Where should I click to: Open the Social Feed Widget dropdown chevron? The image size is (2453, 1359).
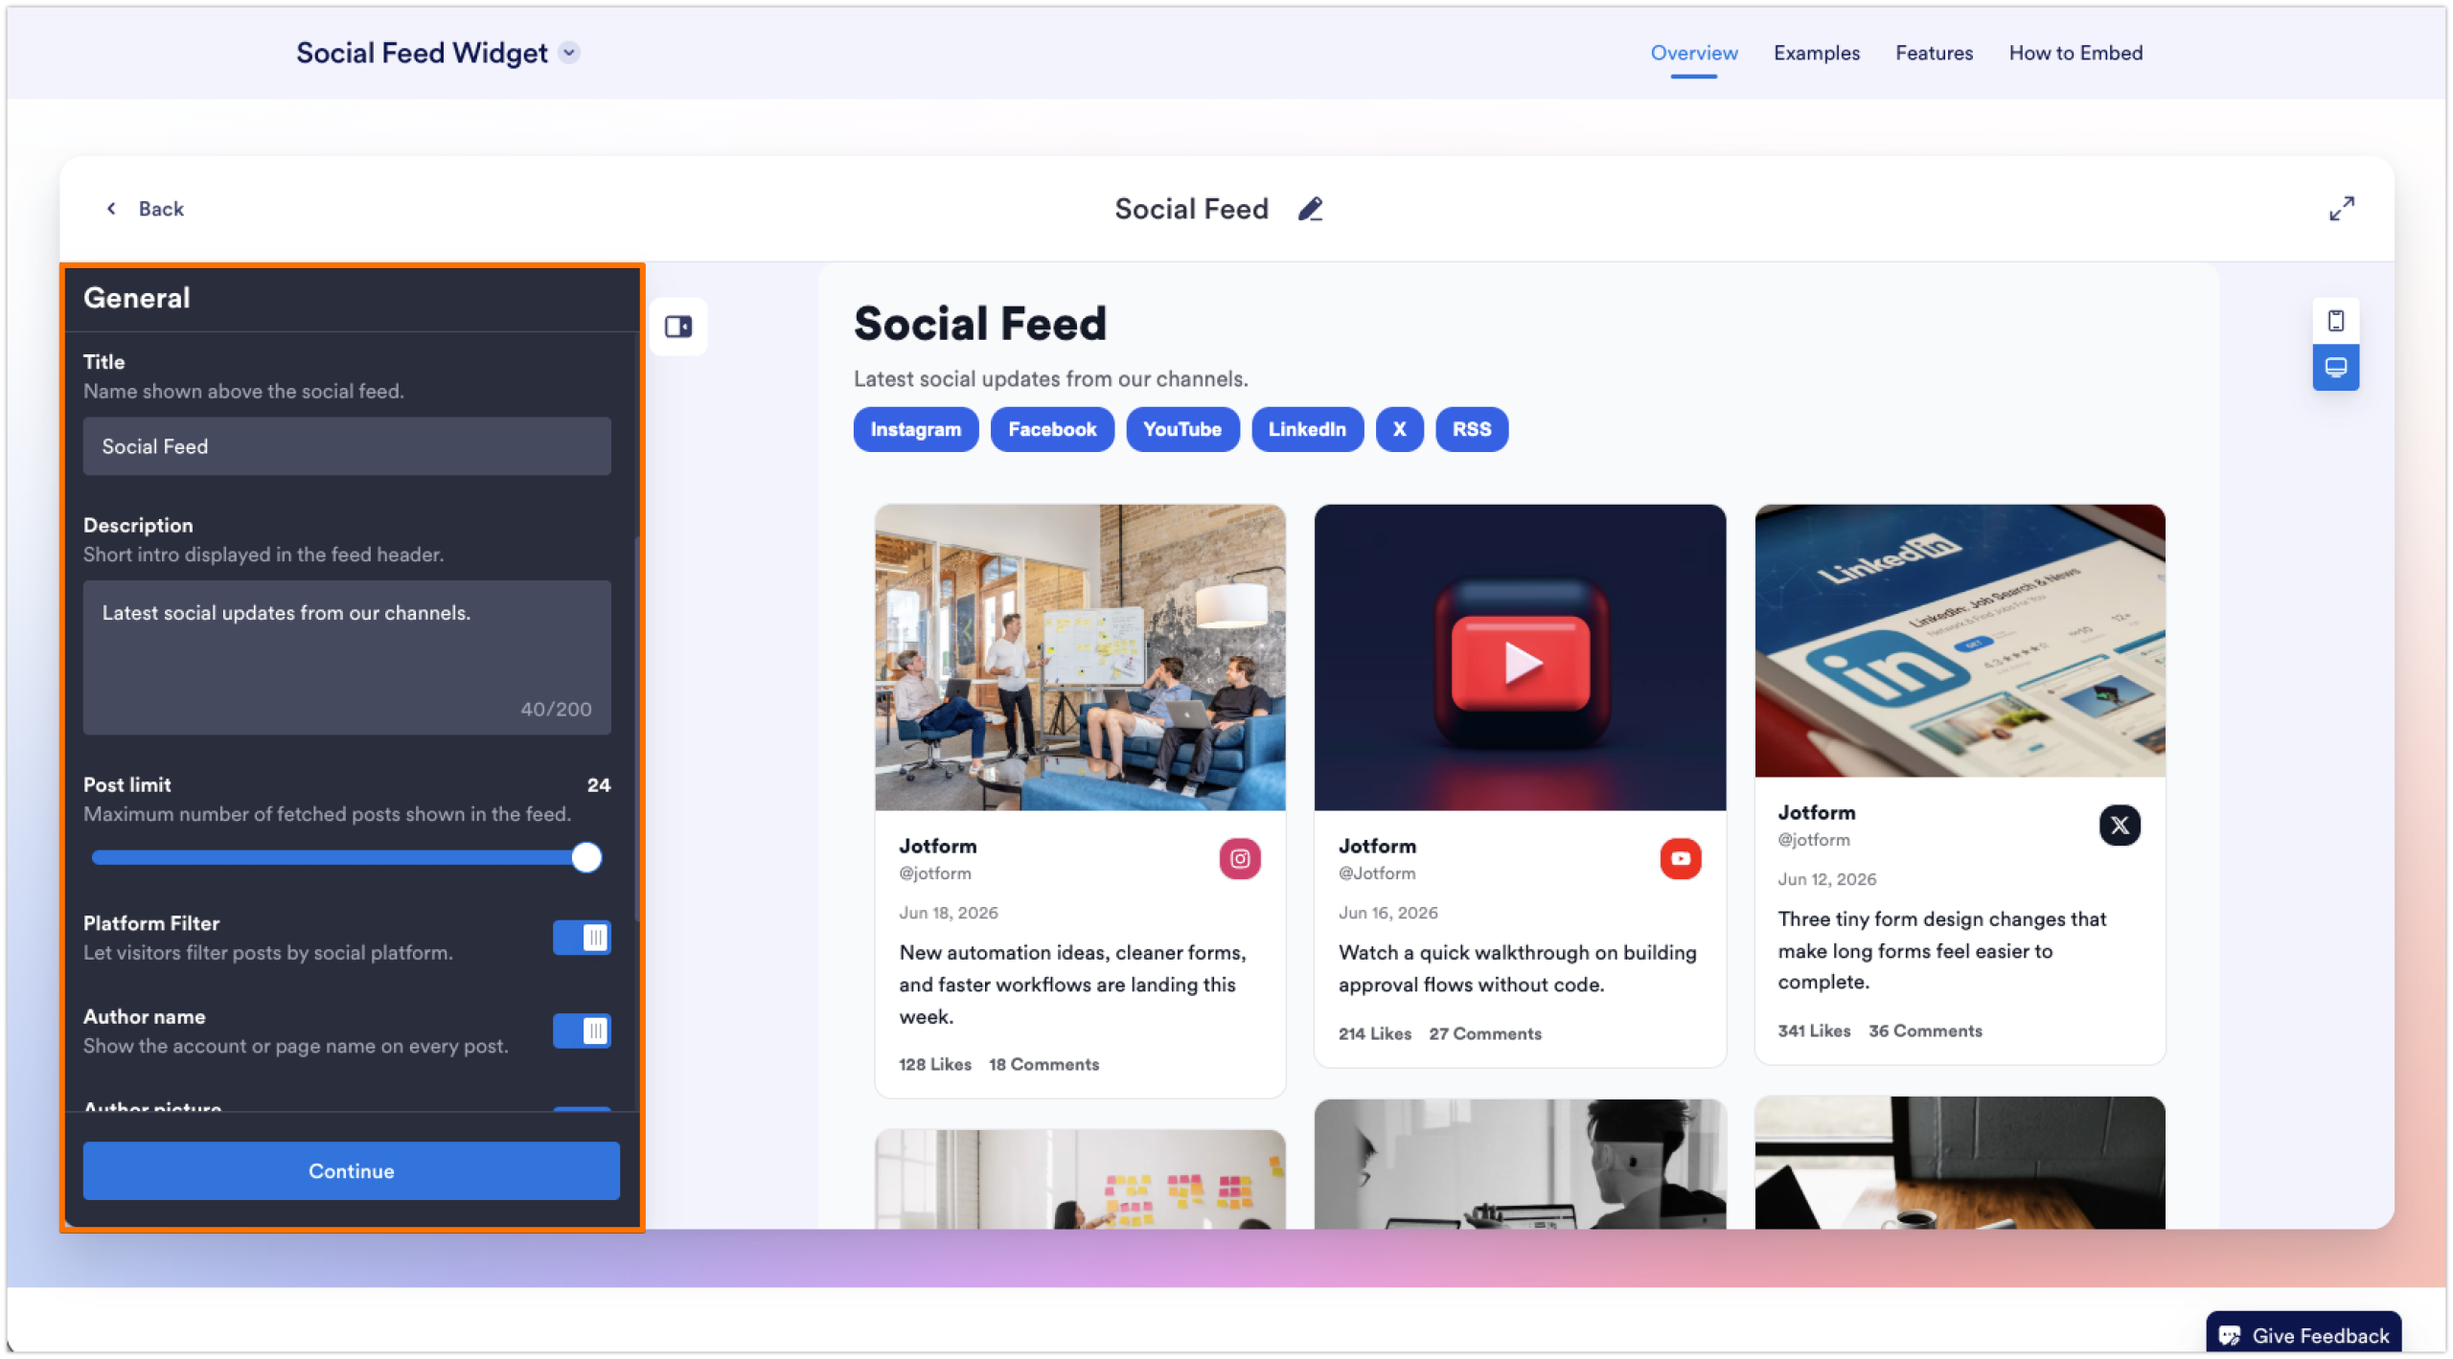(x=569, y=53)
